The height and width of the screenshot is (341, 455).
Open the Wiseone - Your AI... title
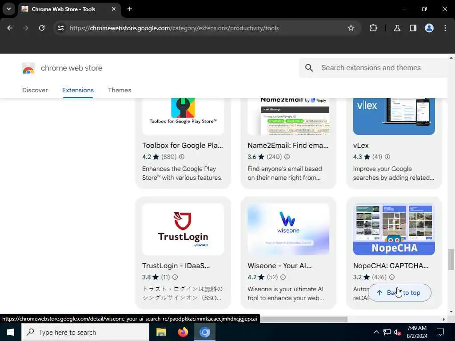click(279, 266)
